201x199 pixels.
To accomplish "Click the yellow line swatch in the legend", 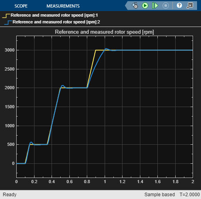I will tap(6, 16).
